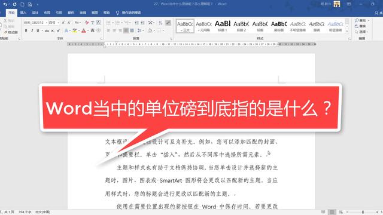This screenshot has height=215, width=383.
Task: Open the phonetic guide tool
Action: point(93,23)
